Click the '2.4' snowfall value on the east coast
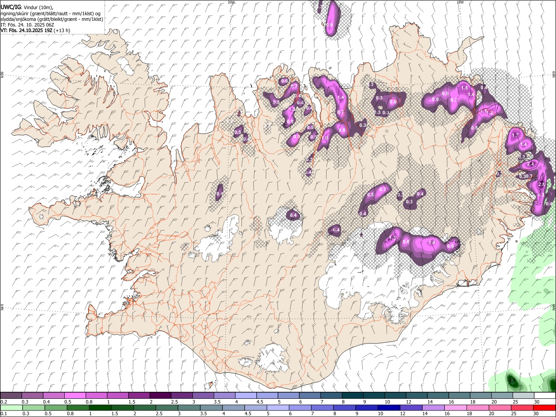Image resolution: width=556 pixels, height=417 pixels. (530, 164)
